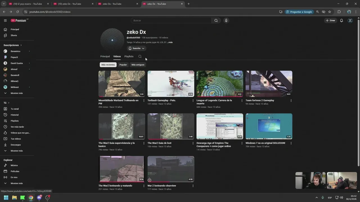Expand Mostrar más under Explorar

click(17, 183)
